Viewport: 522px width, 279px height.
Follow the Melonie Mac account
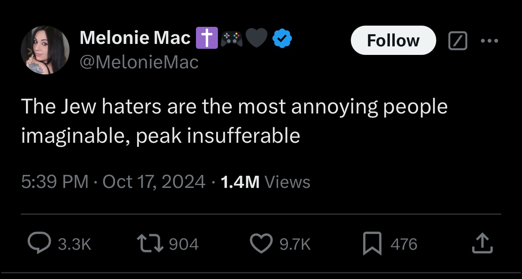click(393, 40)
